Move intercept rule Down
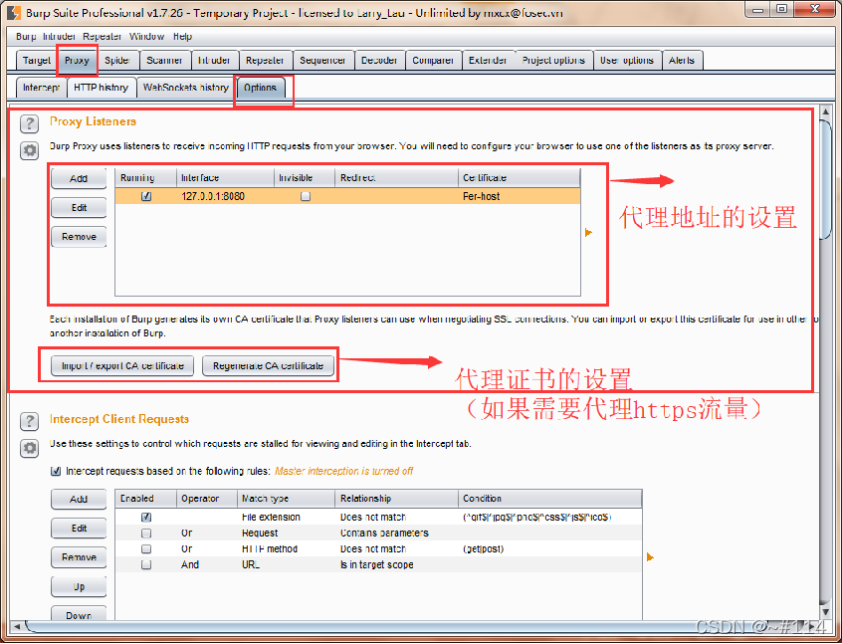Screen dimensions: 842x644 pyautogui.click(x=79, y=614)
